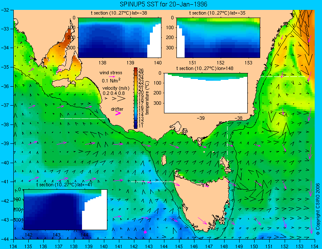Click the white dashed section line at latitude -35
This screenshot has width=322, height=249.
[283, 76]
